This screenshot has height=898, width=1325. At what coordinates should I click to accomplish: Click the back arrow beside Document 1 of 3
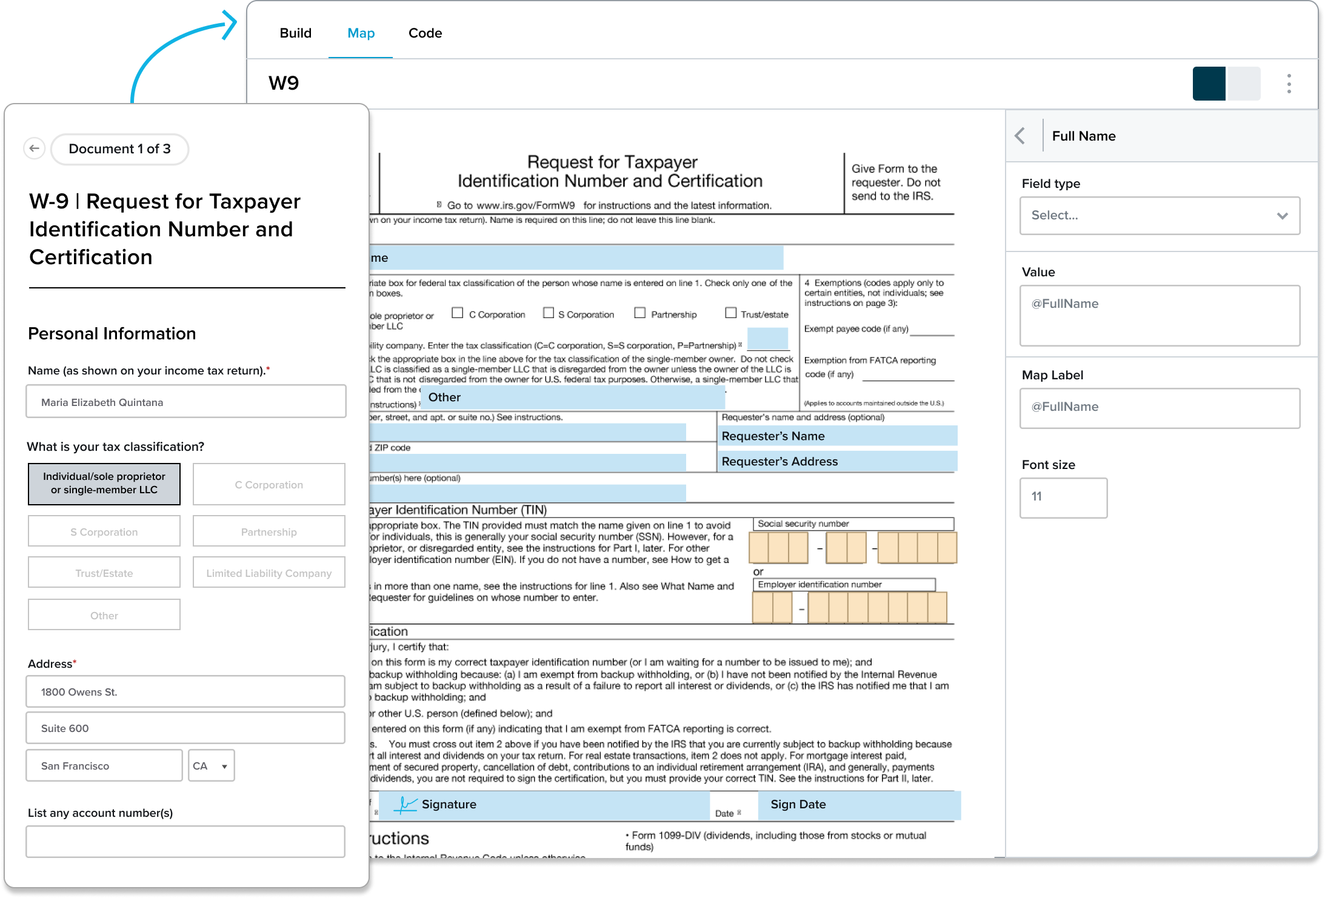(35, 148)
